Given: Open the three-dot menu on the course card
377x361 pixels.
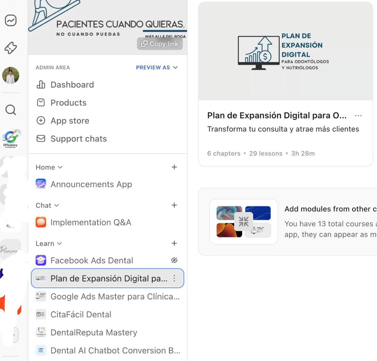Looking at the screenshot, I should click(358, 116).
